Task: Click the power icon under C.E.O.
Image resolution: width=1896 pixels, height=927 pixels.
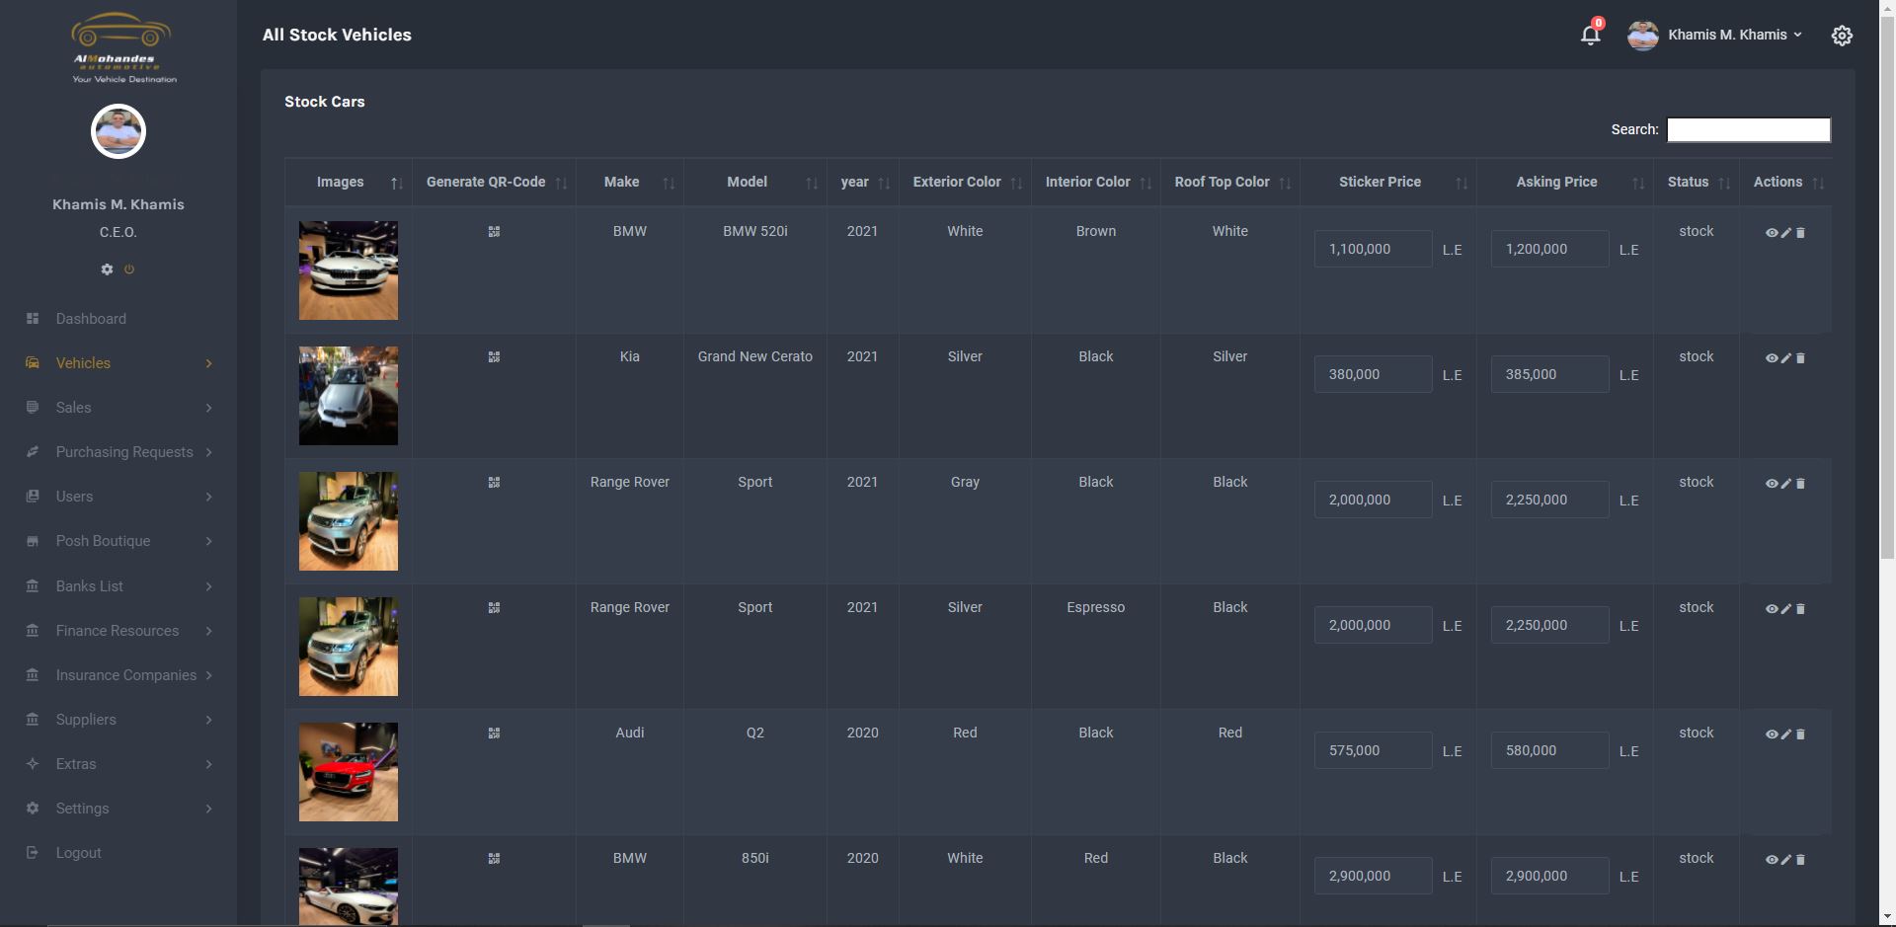Action: click(x=129, y=270)
